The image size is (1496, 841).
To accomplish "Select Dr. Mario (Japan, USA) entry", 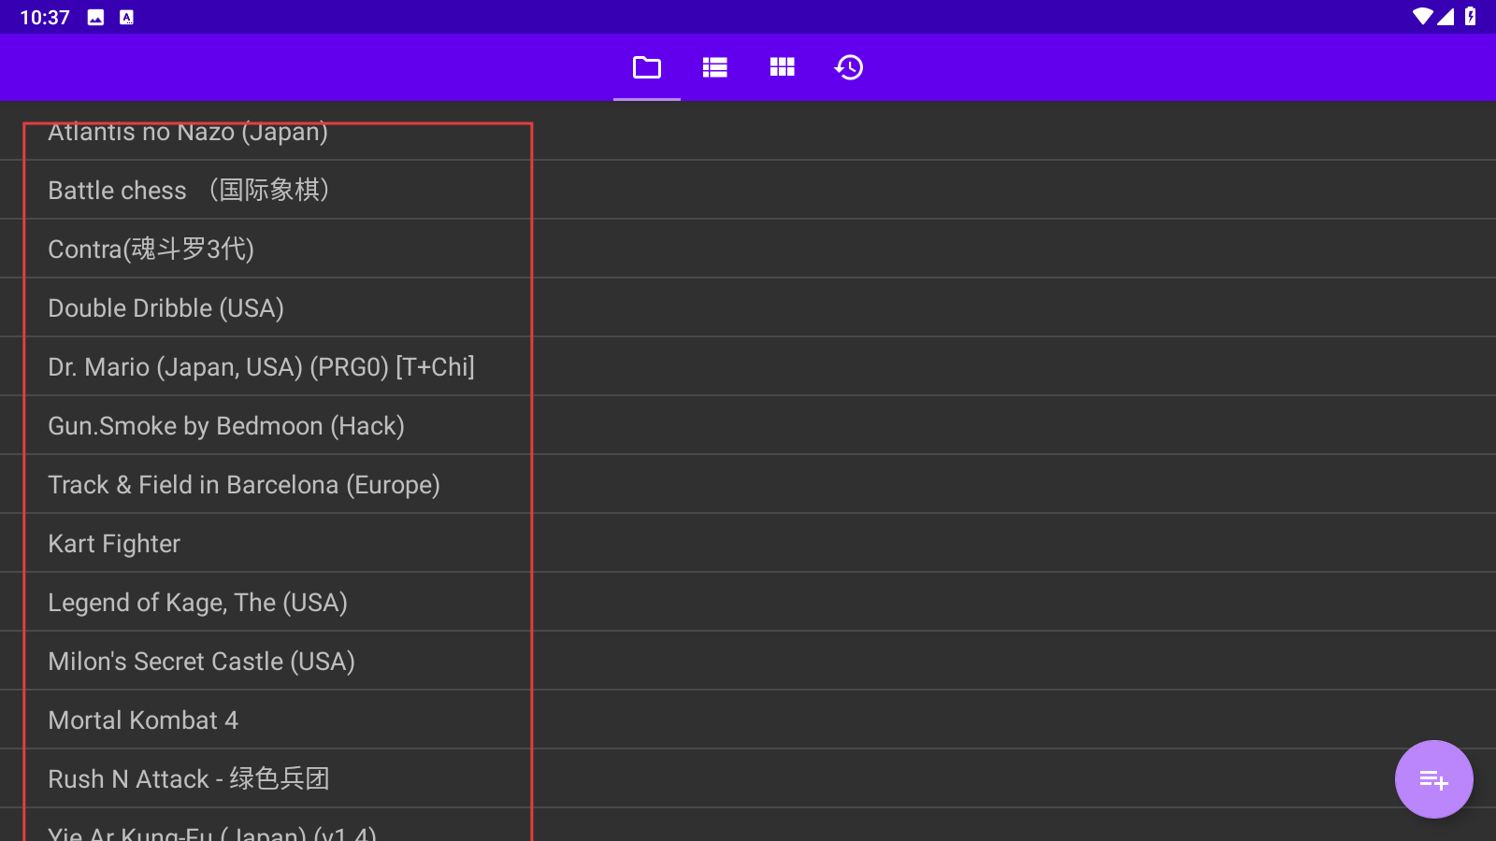I will pos(261,367).
